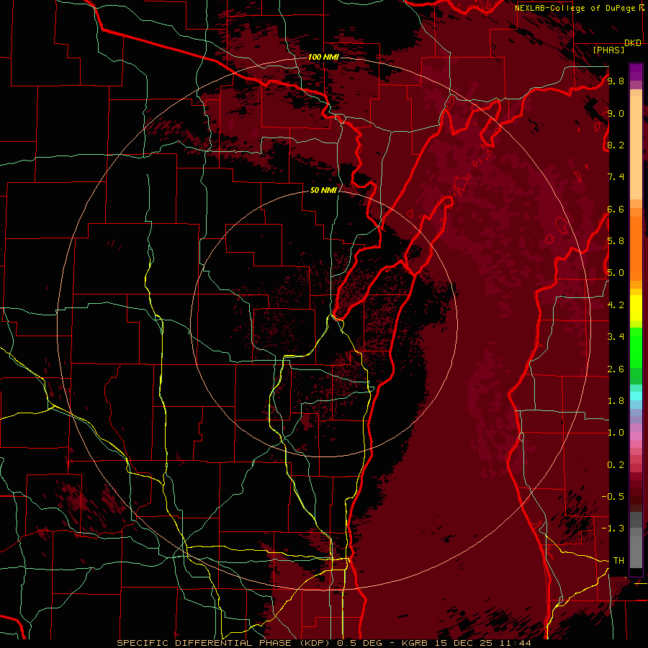Select the 1.8 value on the color scale

(616, 401)
